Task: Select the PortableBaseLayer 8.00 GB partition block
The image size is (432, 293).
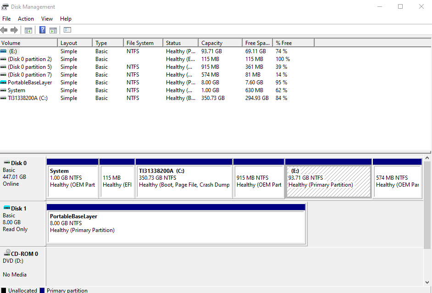Action: point(176,224)
